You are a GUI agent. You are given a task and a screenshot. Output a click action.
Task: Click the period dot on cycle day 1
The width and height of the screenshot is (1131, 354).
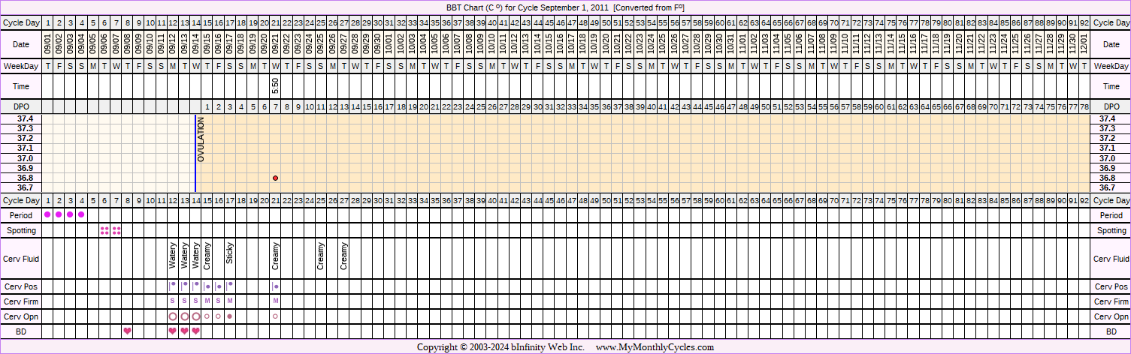pos(48,215)
